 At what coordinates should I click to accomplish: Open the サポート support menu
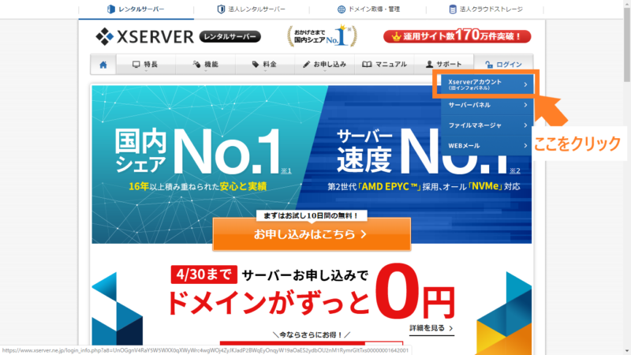[x=444, y=65]
